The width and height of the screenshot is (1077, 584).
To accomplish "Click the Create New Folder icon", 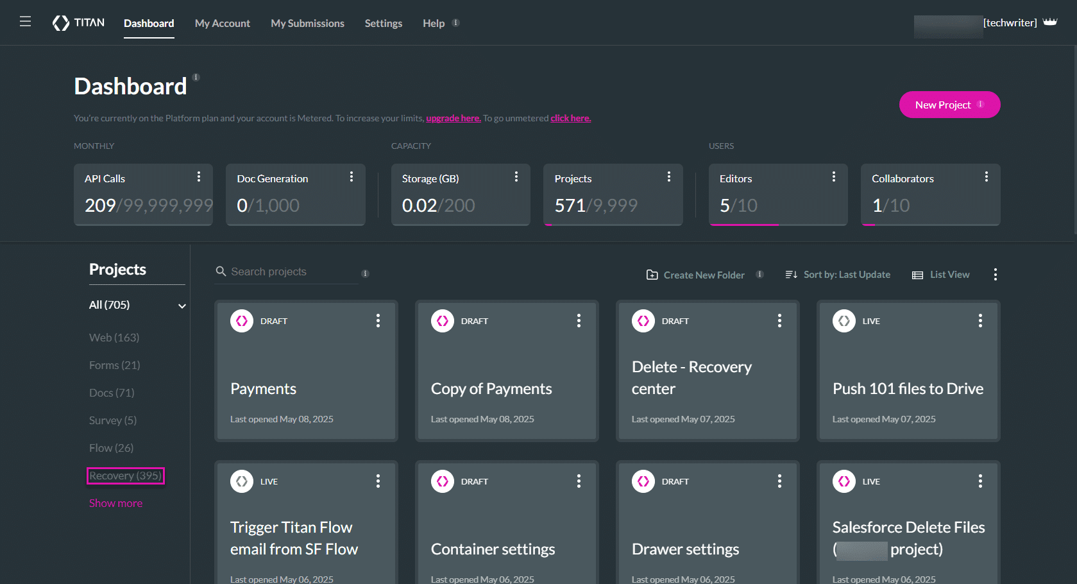I will point(652,275).
